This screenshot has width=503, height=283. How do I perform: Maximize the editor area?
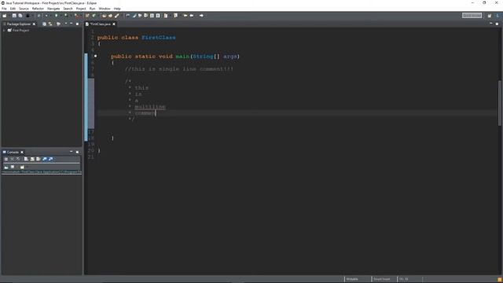click(x=497, y=24)
